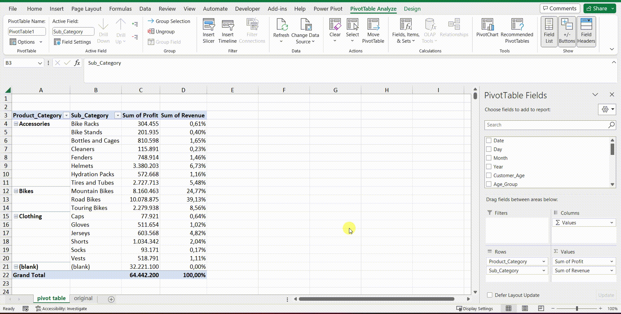Click the zoom out minus button
Viewport: 621px width, 314px height.
553,308
